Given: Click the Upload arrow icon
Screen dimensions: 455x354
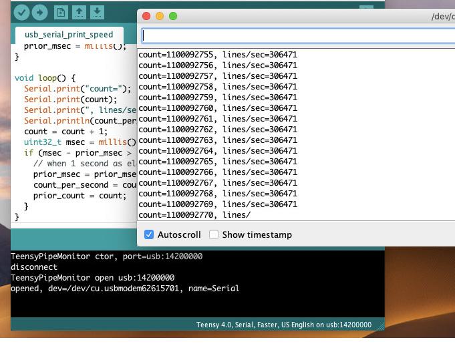Looking at the screenshot, I should (x=39, y=12).
